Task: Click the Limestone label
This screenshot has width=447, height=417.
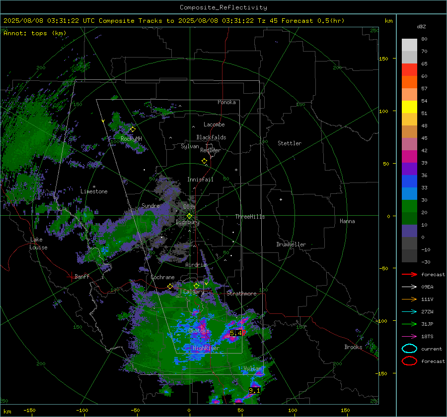Action: click(94, 191)
